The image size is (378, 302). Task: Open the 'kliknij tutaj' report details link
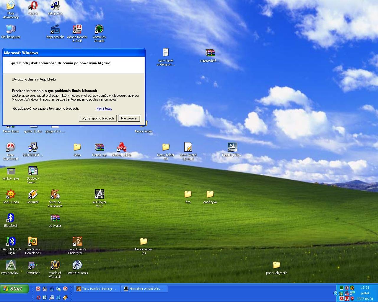104,109
